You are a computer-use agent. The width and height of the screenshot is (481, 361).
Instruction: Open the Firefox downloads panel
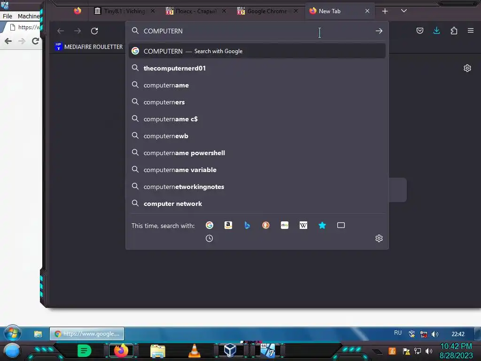(437, 31)
